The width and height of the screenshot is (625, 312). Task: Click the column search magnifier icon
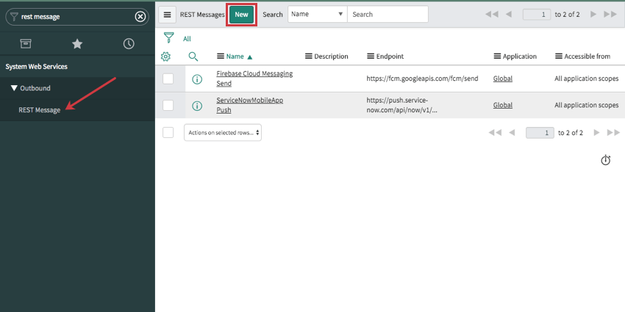(x=193, y=57)
